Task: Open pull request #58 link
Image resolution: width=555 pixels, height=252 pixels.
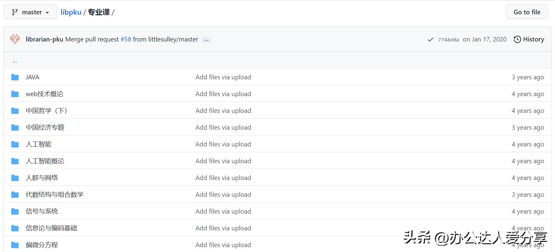Action: coord(126,39)
